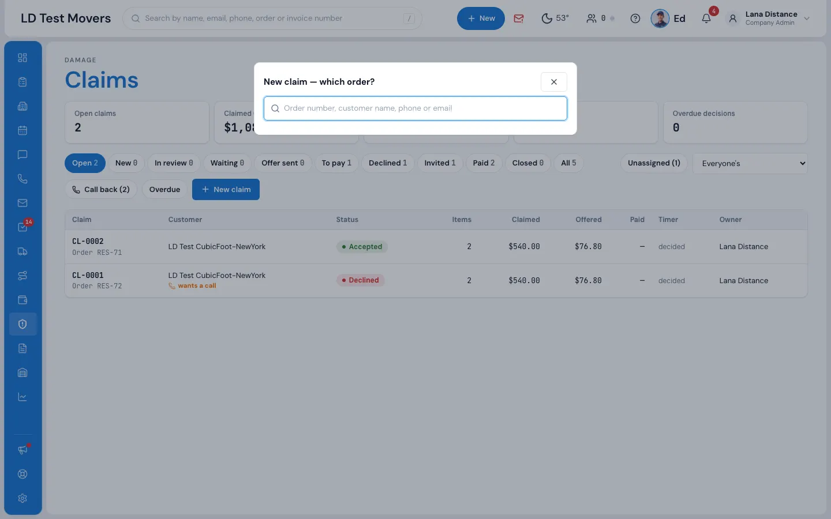Select the Open 2 filter tab
The image size is (831, 519).
(85, 163)
